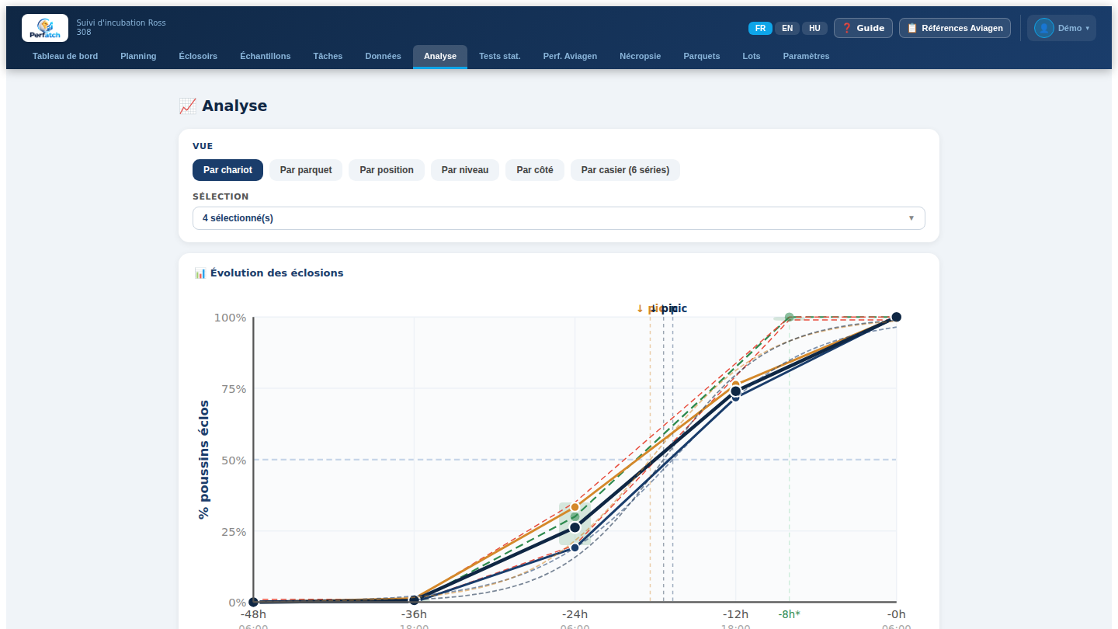
Task: Switch language to HU
Action: point(814,28)
